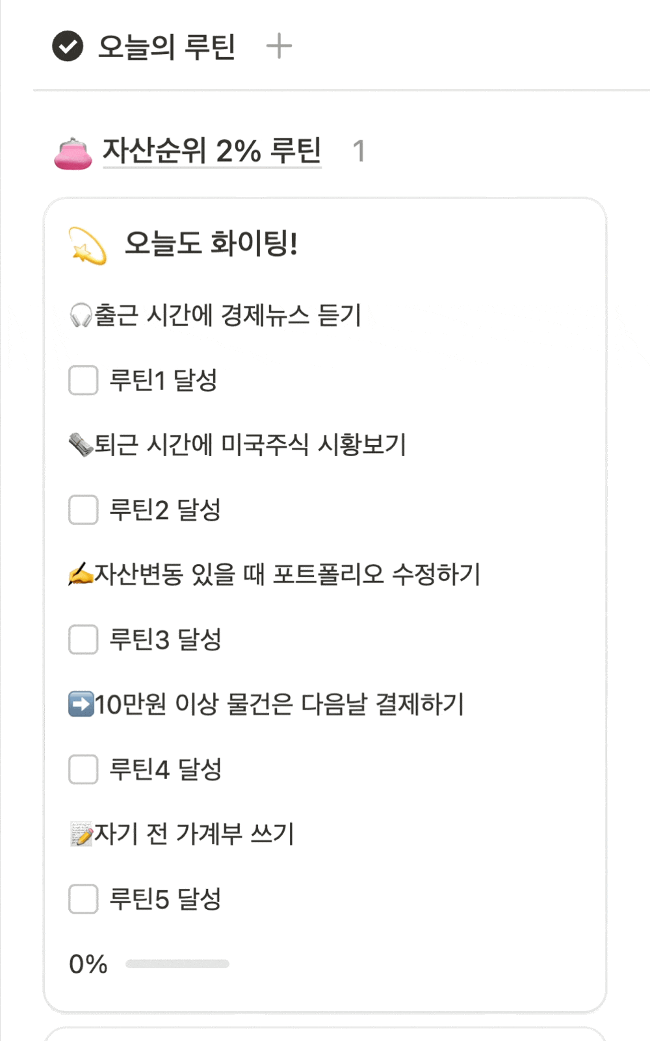The height and width of the screenshot is (1041, 650).
Task: Check the 루틴1 달성 checkbox
Action: [x=83, y=380]
